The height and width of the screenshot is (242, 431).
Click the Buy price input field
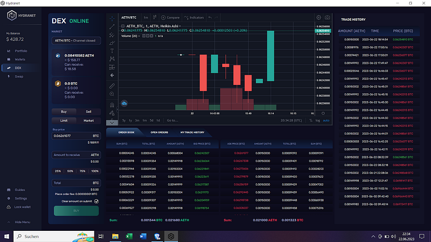tap(76, 136)
